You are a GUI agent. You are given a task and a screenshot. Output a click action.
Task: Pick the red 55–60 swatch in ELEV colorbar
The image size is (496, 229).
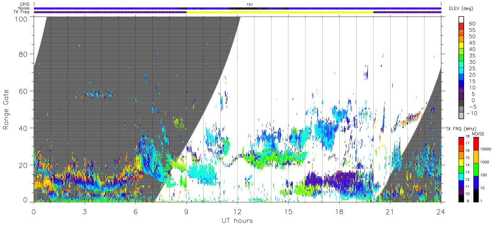461,27
